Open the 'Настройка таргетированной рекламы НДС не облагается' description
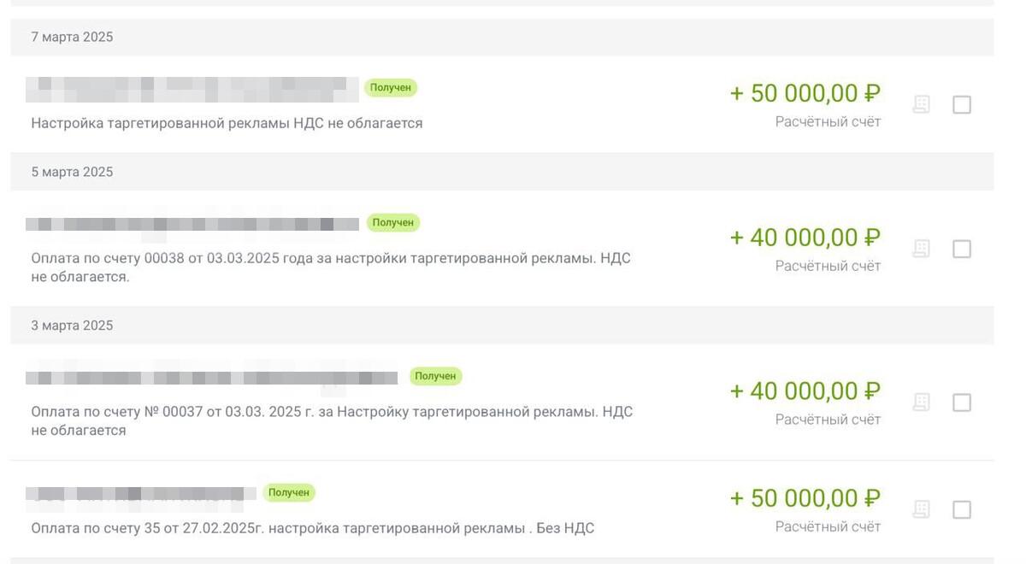 227,123
